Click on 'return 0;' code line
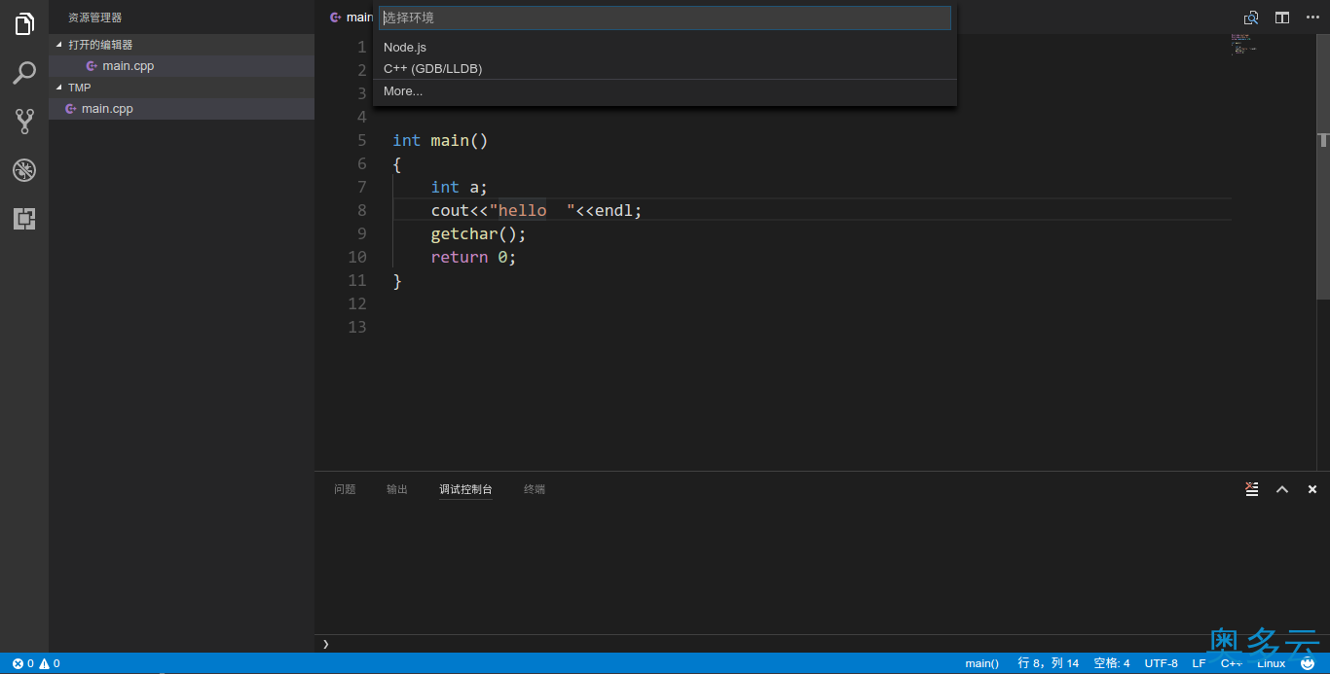Image resolution: width=1330 pixels, height=674 pixels. click(473, 257)
